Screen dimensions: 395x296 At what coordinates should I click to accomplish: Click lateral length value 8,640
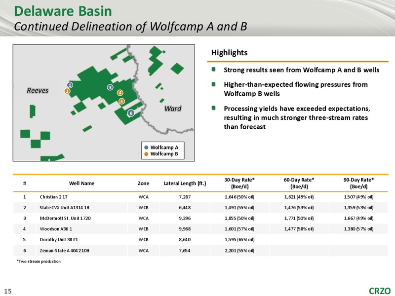185,240
